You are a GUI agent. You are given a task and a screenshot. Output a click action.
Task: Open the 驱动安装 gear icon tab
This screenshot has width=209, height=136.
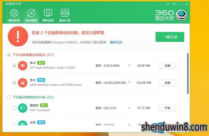[x=14, y=15]
